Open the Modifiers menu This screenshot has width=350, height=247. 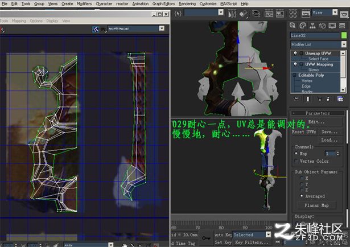[x=84, y=4]
